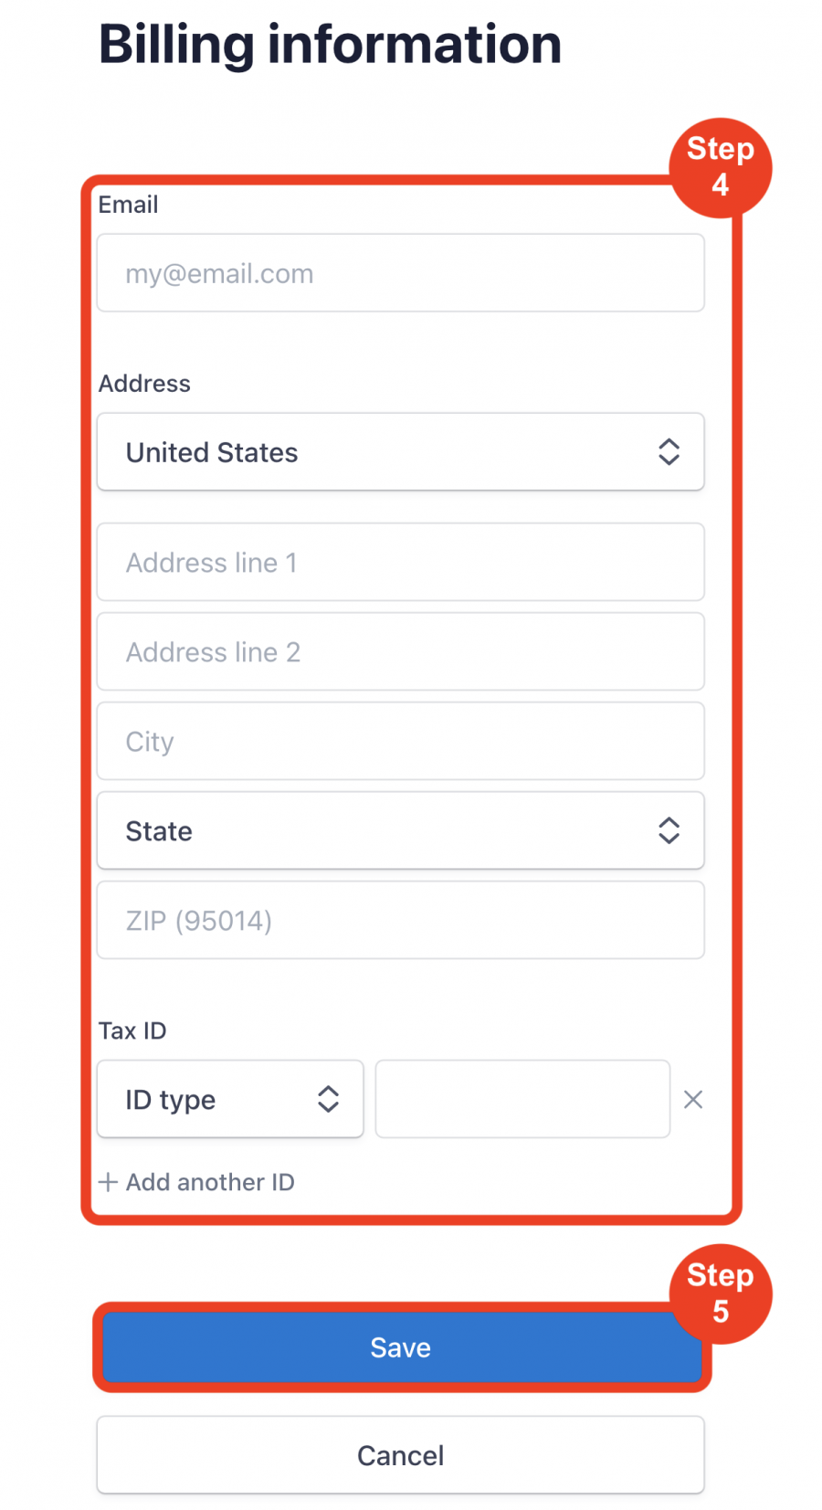Focus the Address line 1 field

click(x=400, y=562)
